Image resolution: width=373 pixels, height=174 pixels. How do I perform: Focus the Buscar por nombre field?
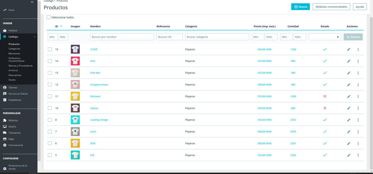pyautogui.click(x=122, y=37)
